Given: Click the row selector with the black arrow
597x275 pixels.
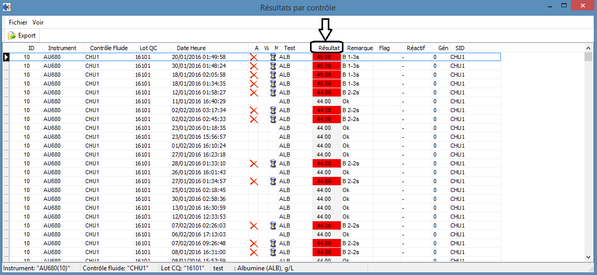Looking at the screenshot, I should [6, 57].
